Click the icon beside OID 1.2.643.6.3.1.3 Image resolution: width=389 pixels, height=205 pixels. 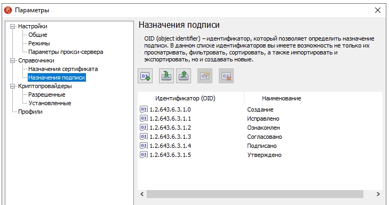tap(144, 137)
